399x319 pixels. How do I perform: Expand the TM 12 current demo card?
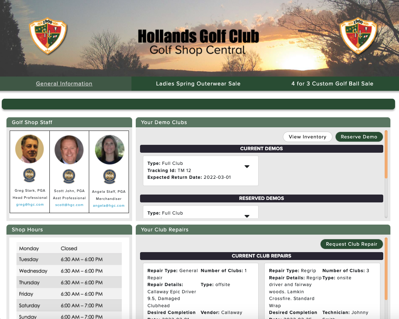pos(247,167)
